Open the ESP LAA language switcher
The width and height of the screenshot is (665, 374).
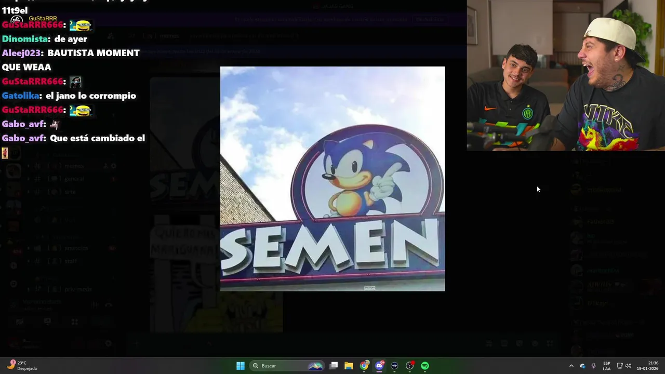(x=607, y=366)
